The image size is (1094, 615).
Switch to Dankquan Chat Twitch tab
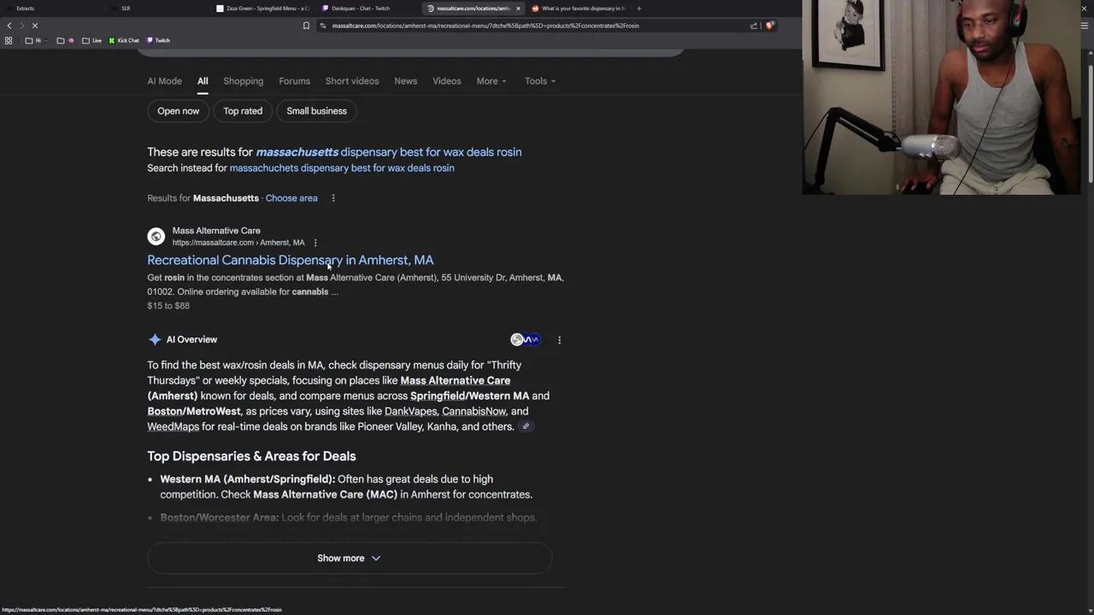tap(366, 9)
